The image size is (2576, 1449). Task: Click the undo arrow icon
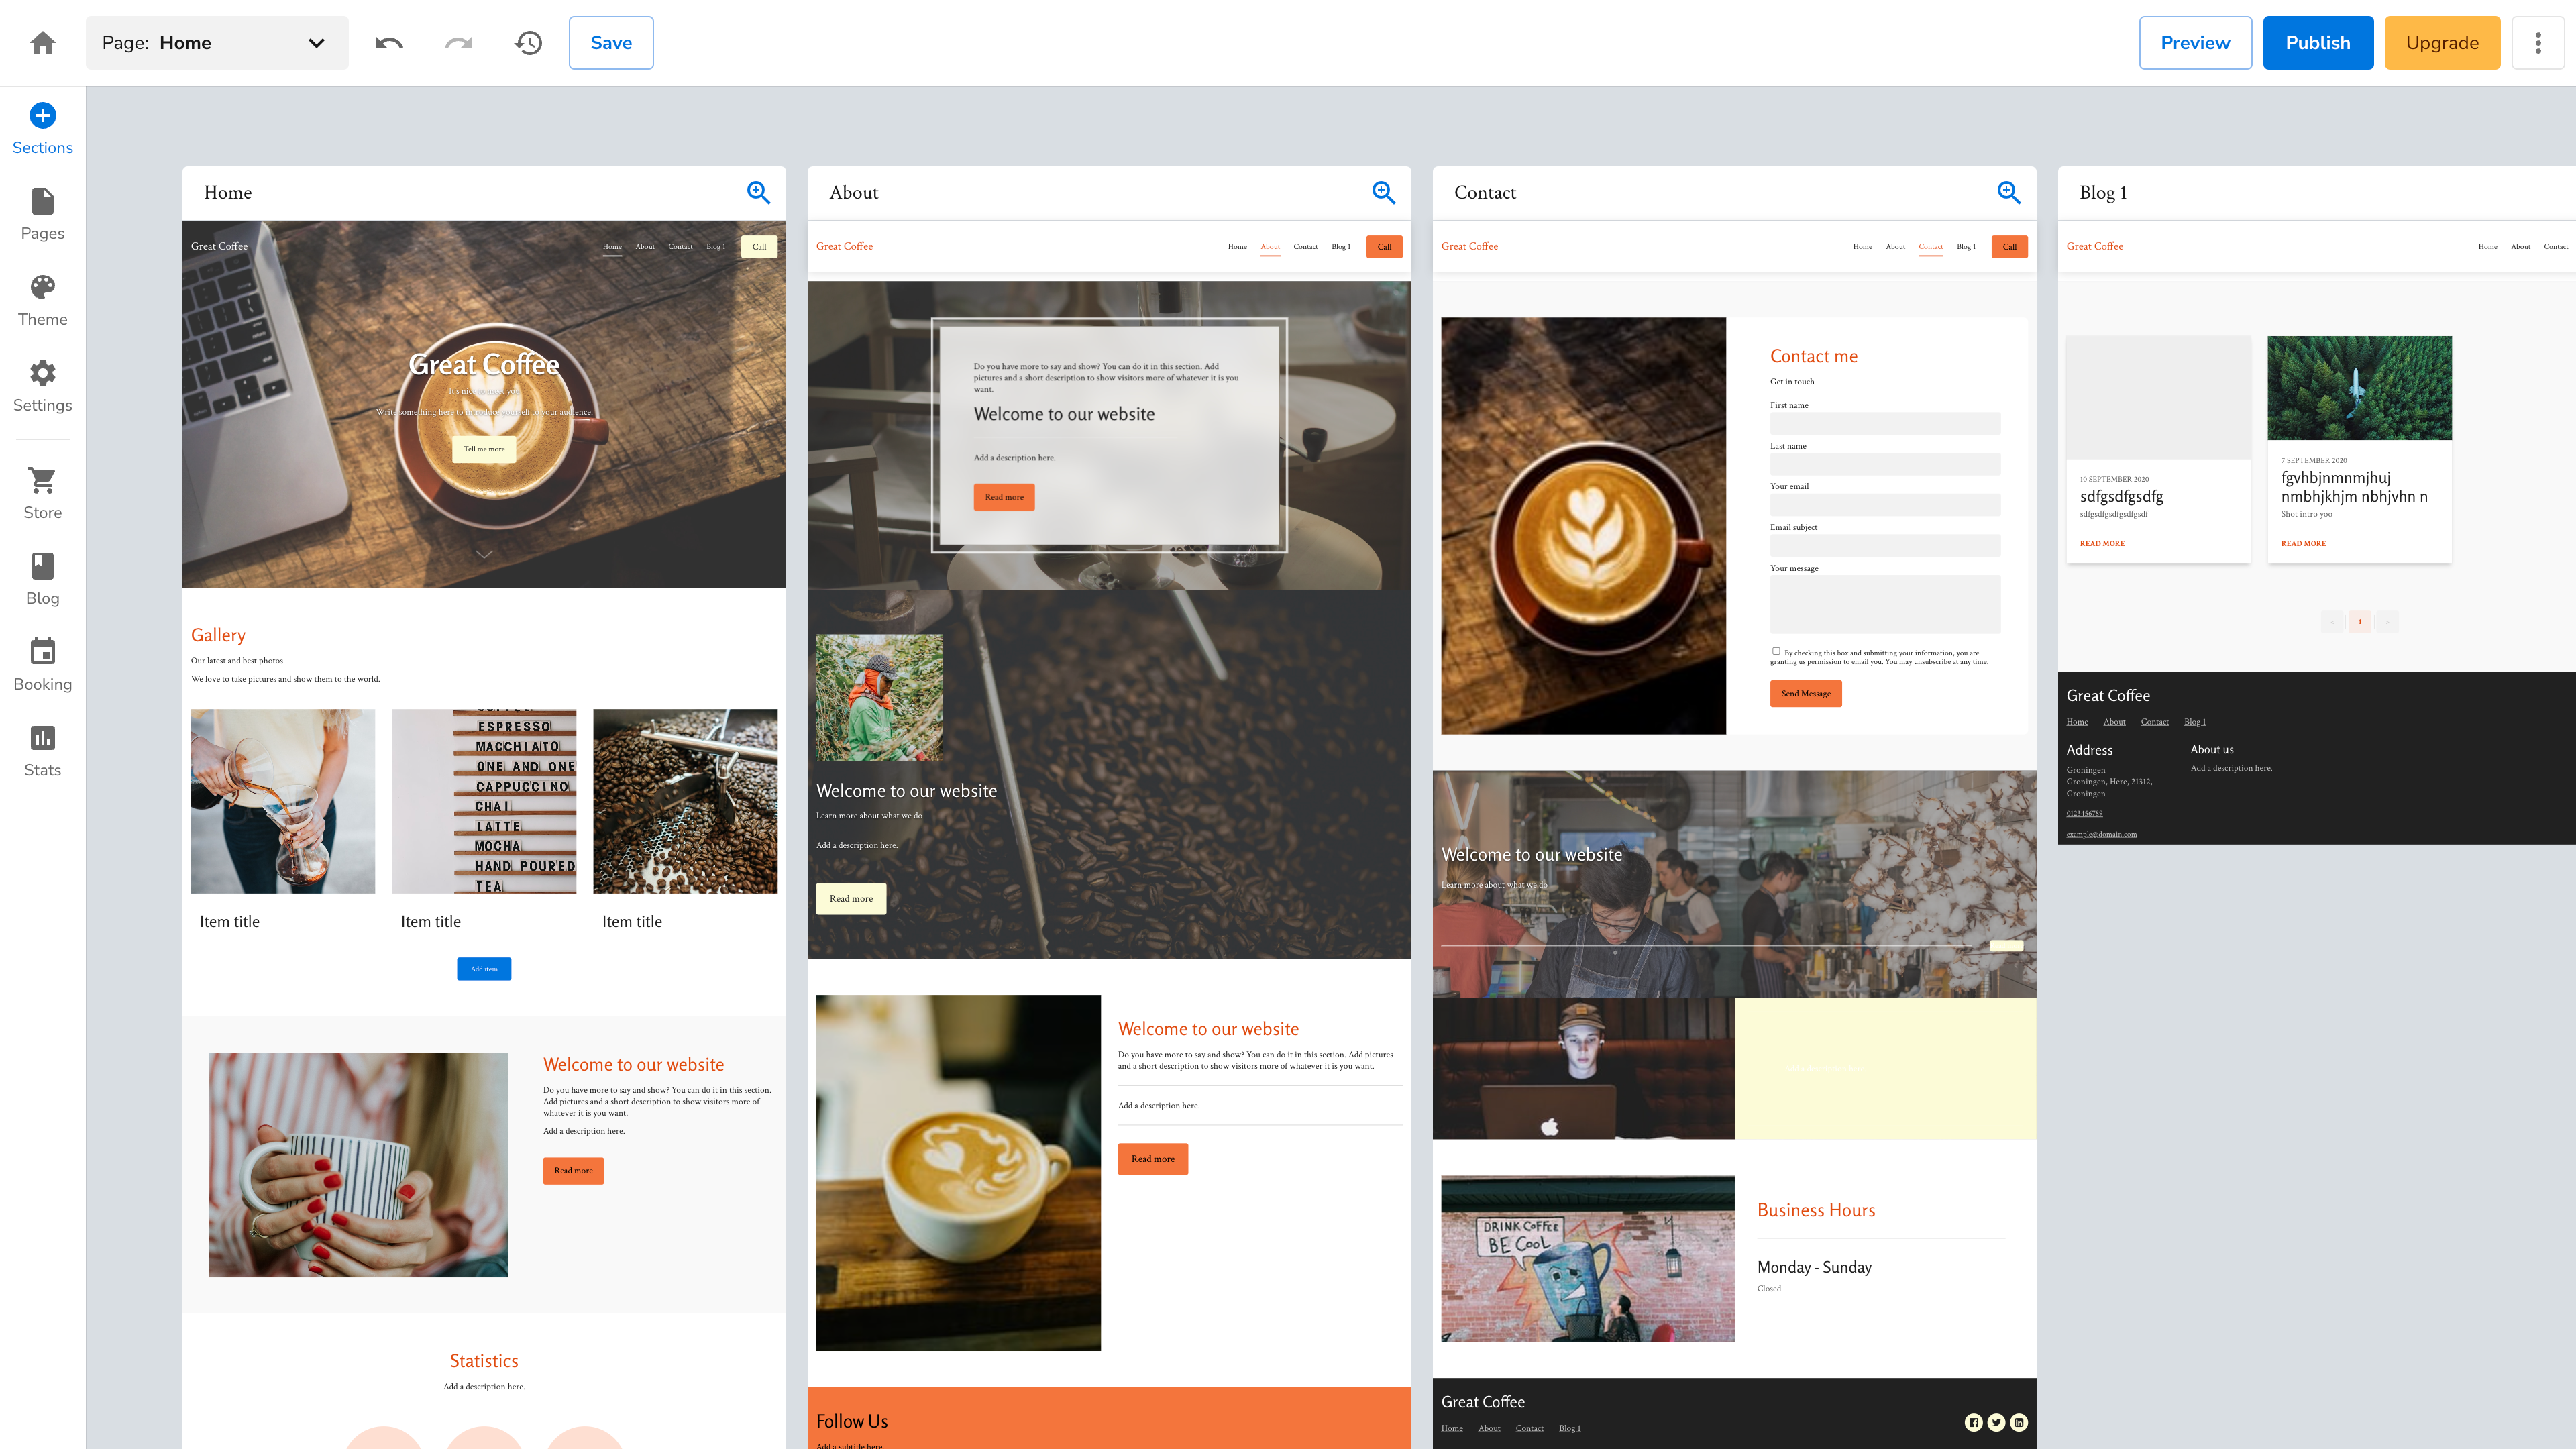pyautogui.click(x=389, y=42)
